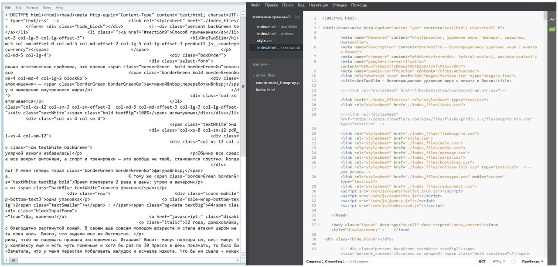Click Пробелы indentation setting in status bar
558x267 pixels.
click(x=531, y=261)
